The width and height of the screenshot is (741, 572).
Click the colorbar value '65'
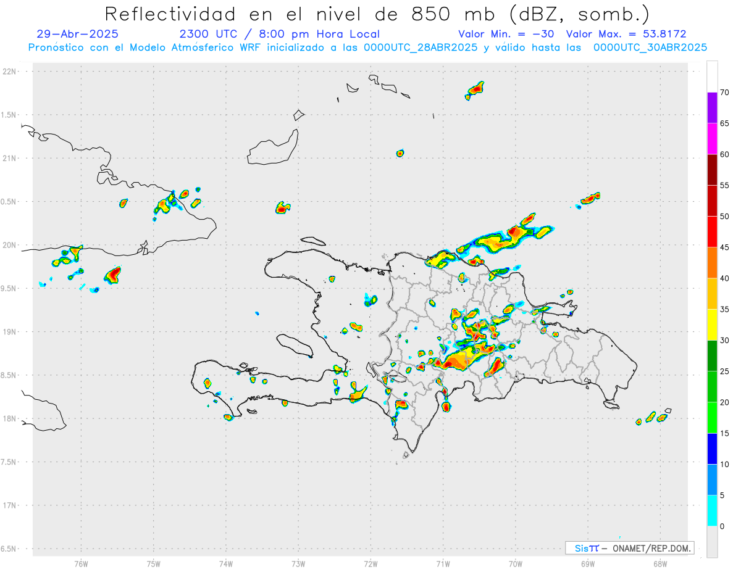coord(724,123)
